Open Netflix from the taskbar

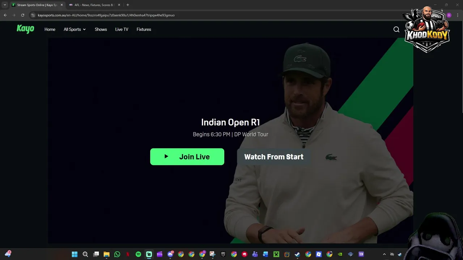pos(128,254)
